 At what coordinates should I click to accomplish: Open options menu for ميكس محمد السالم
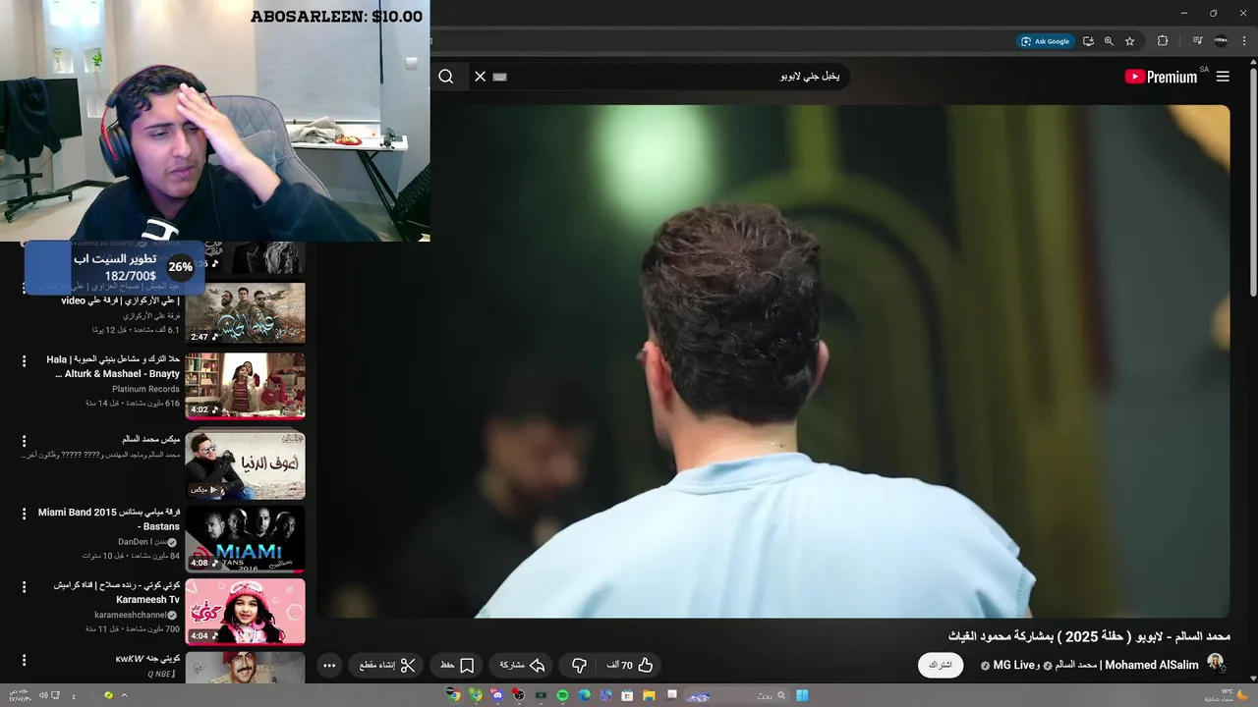[25, 442]
